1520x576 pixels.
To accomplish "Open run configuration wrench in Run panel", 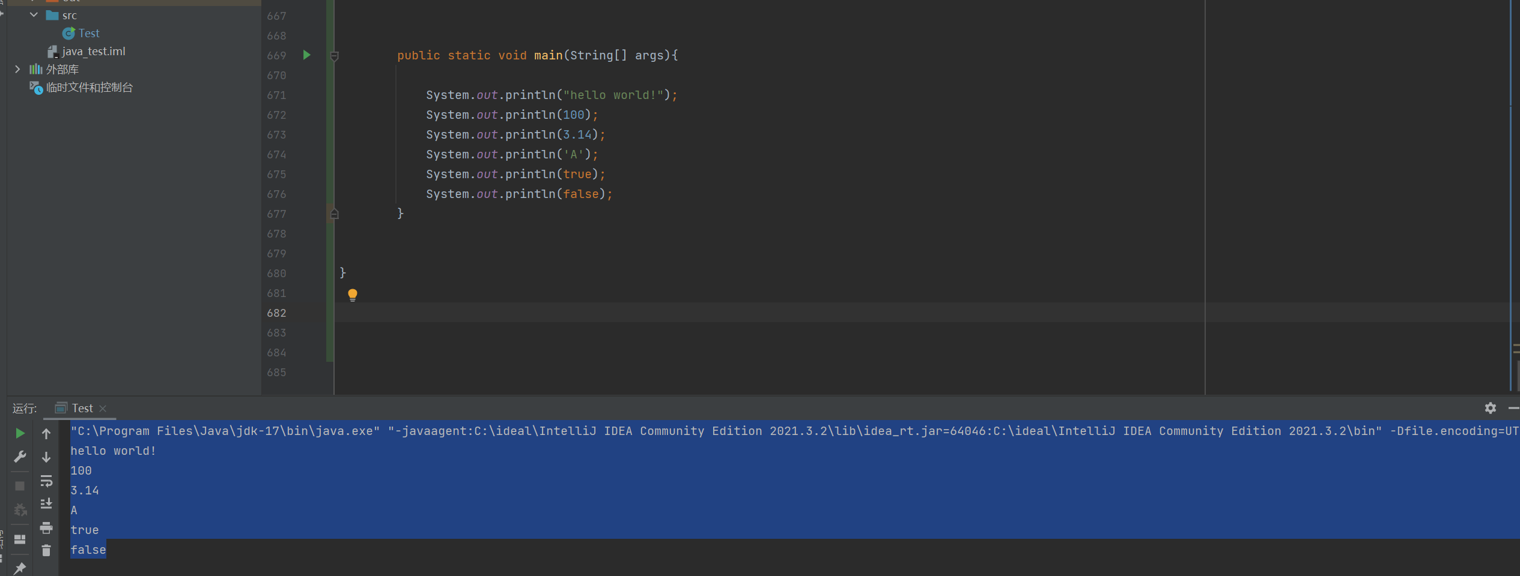I will [20, 457].
